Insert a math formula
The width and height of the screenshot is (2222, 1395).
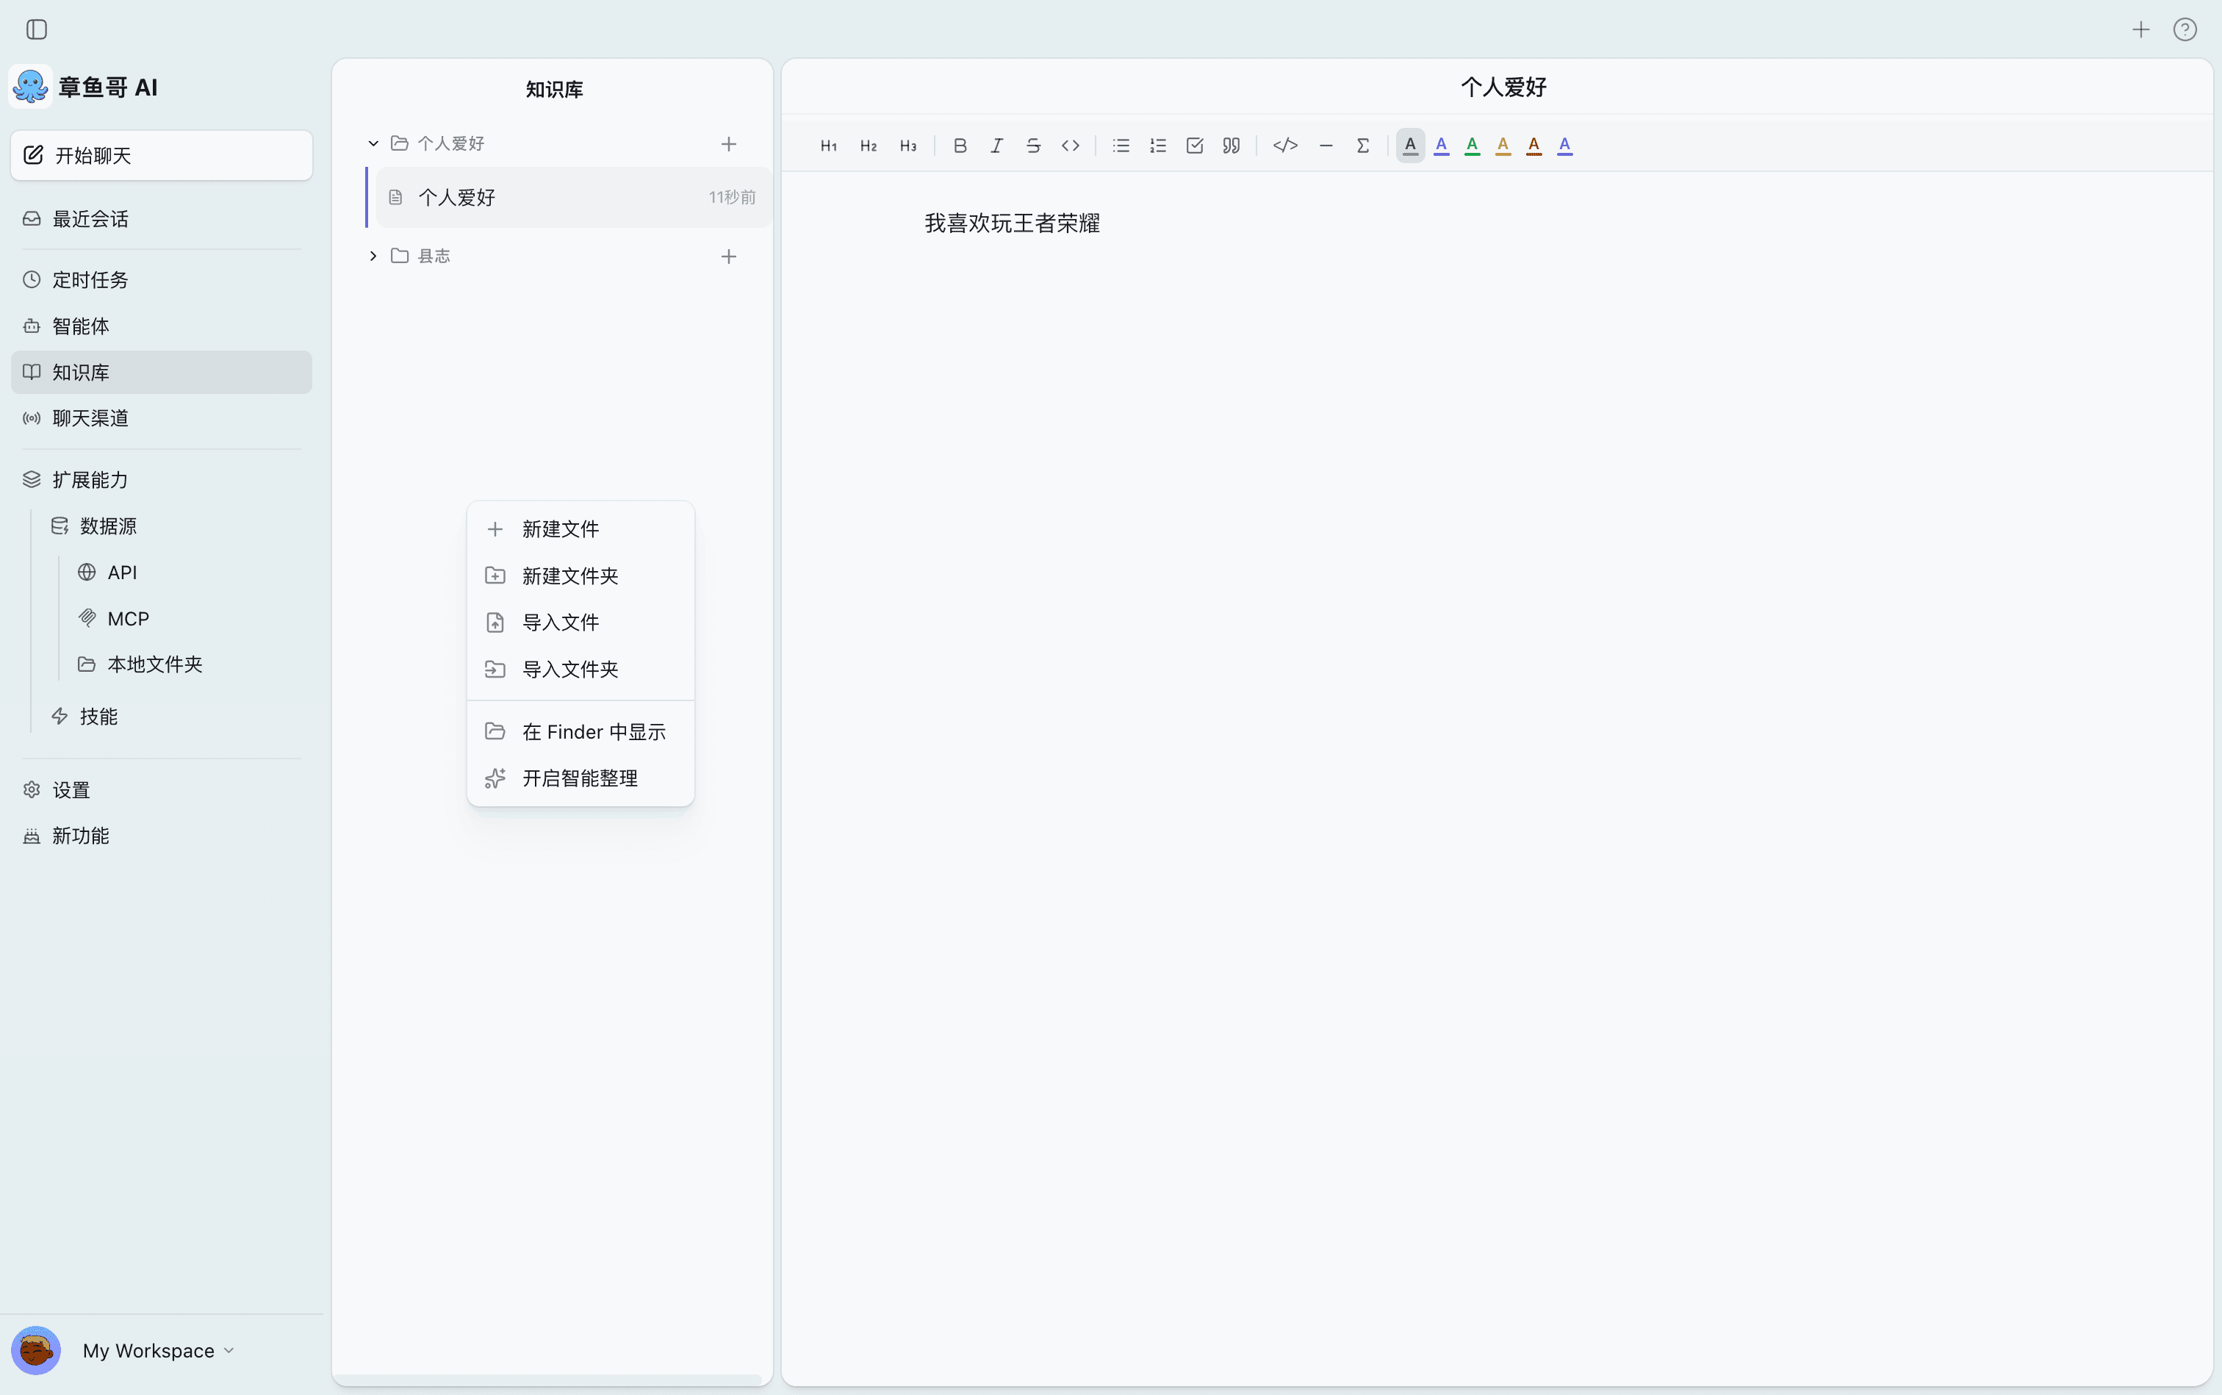click(x=1363, y=145)
